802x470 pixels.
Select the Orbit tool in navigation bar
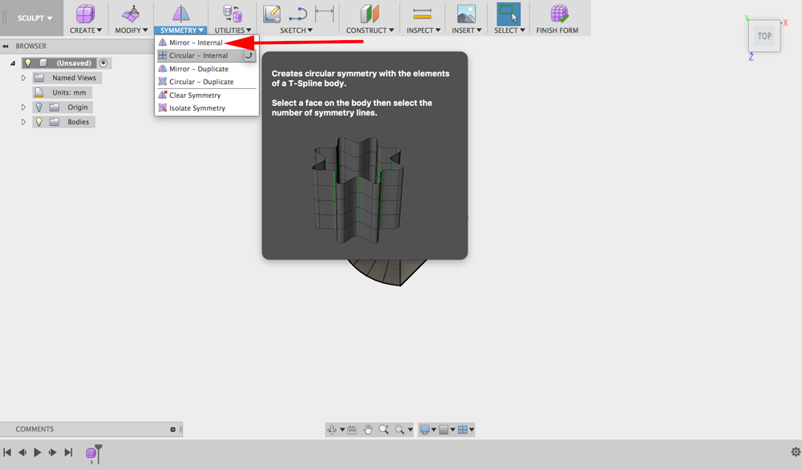[332, 430]
